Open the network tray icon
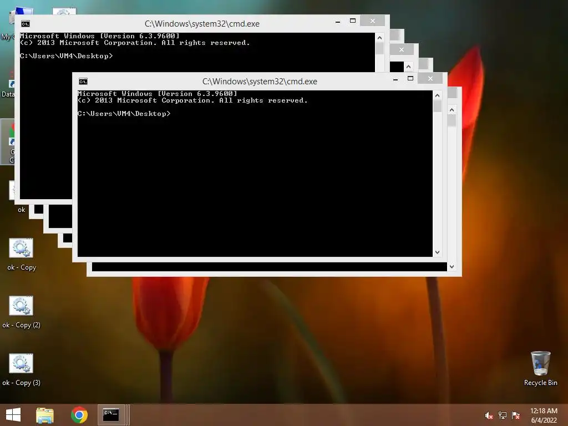The height and width of the screenshot is (426, 568). [503, 415]
